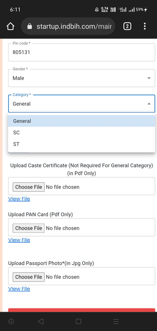The width and height of the screenshot is (157, 331).
Task: Click the Category dropdown up arrow
Action: click(x=149, y=104)
